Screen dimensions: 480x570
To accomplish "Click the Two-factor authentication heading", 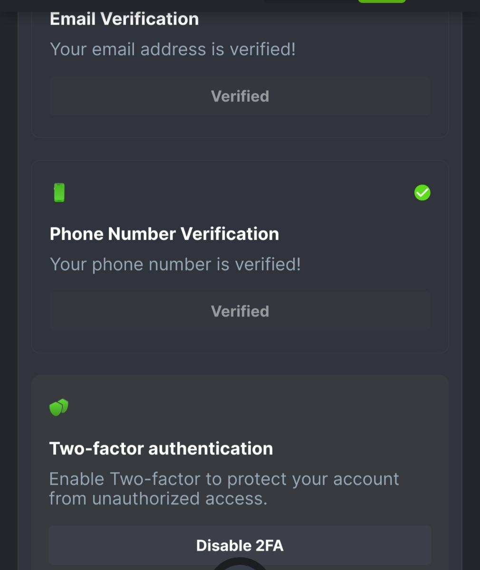I will coord(161,449).
